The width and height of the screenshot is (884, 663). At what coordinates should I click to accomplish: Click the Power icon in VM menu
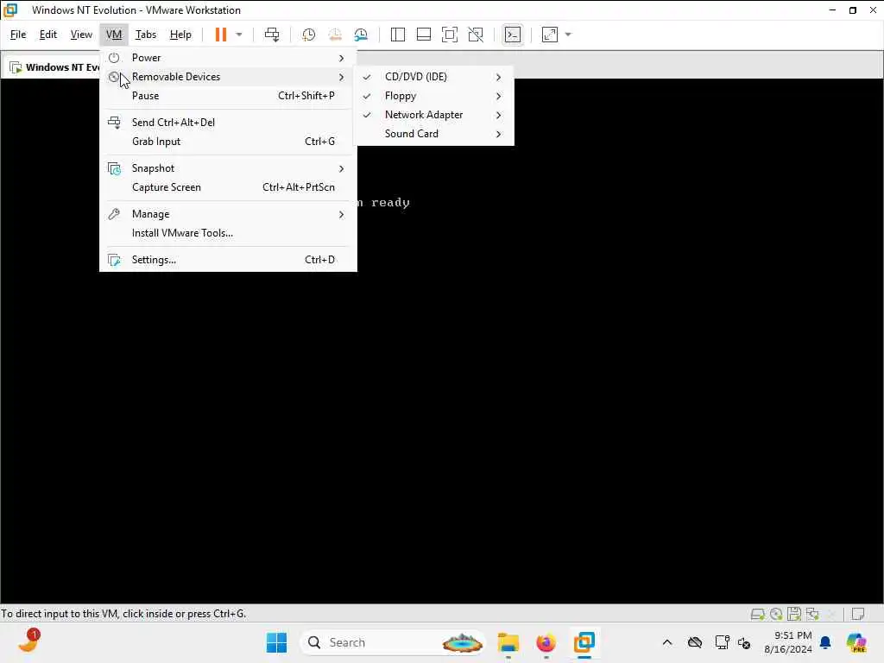114,58
